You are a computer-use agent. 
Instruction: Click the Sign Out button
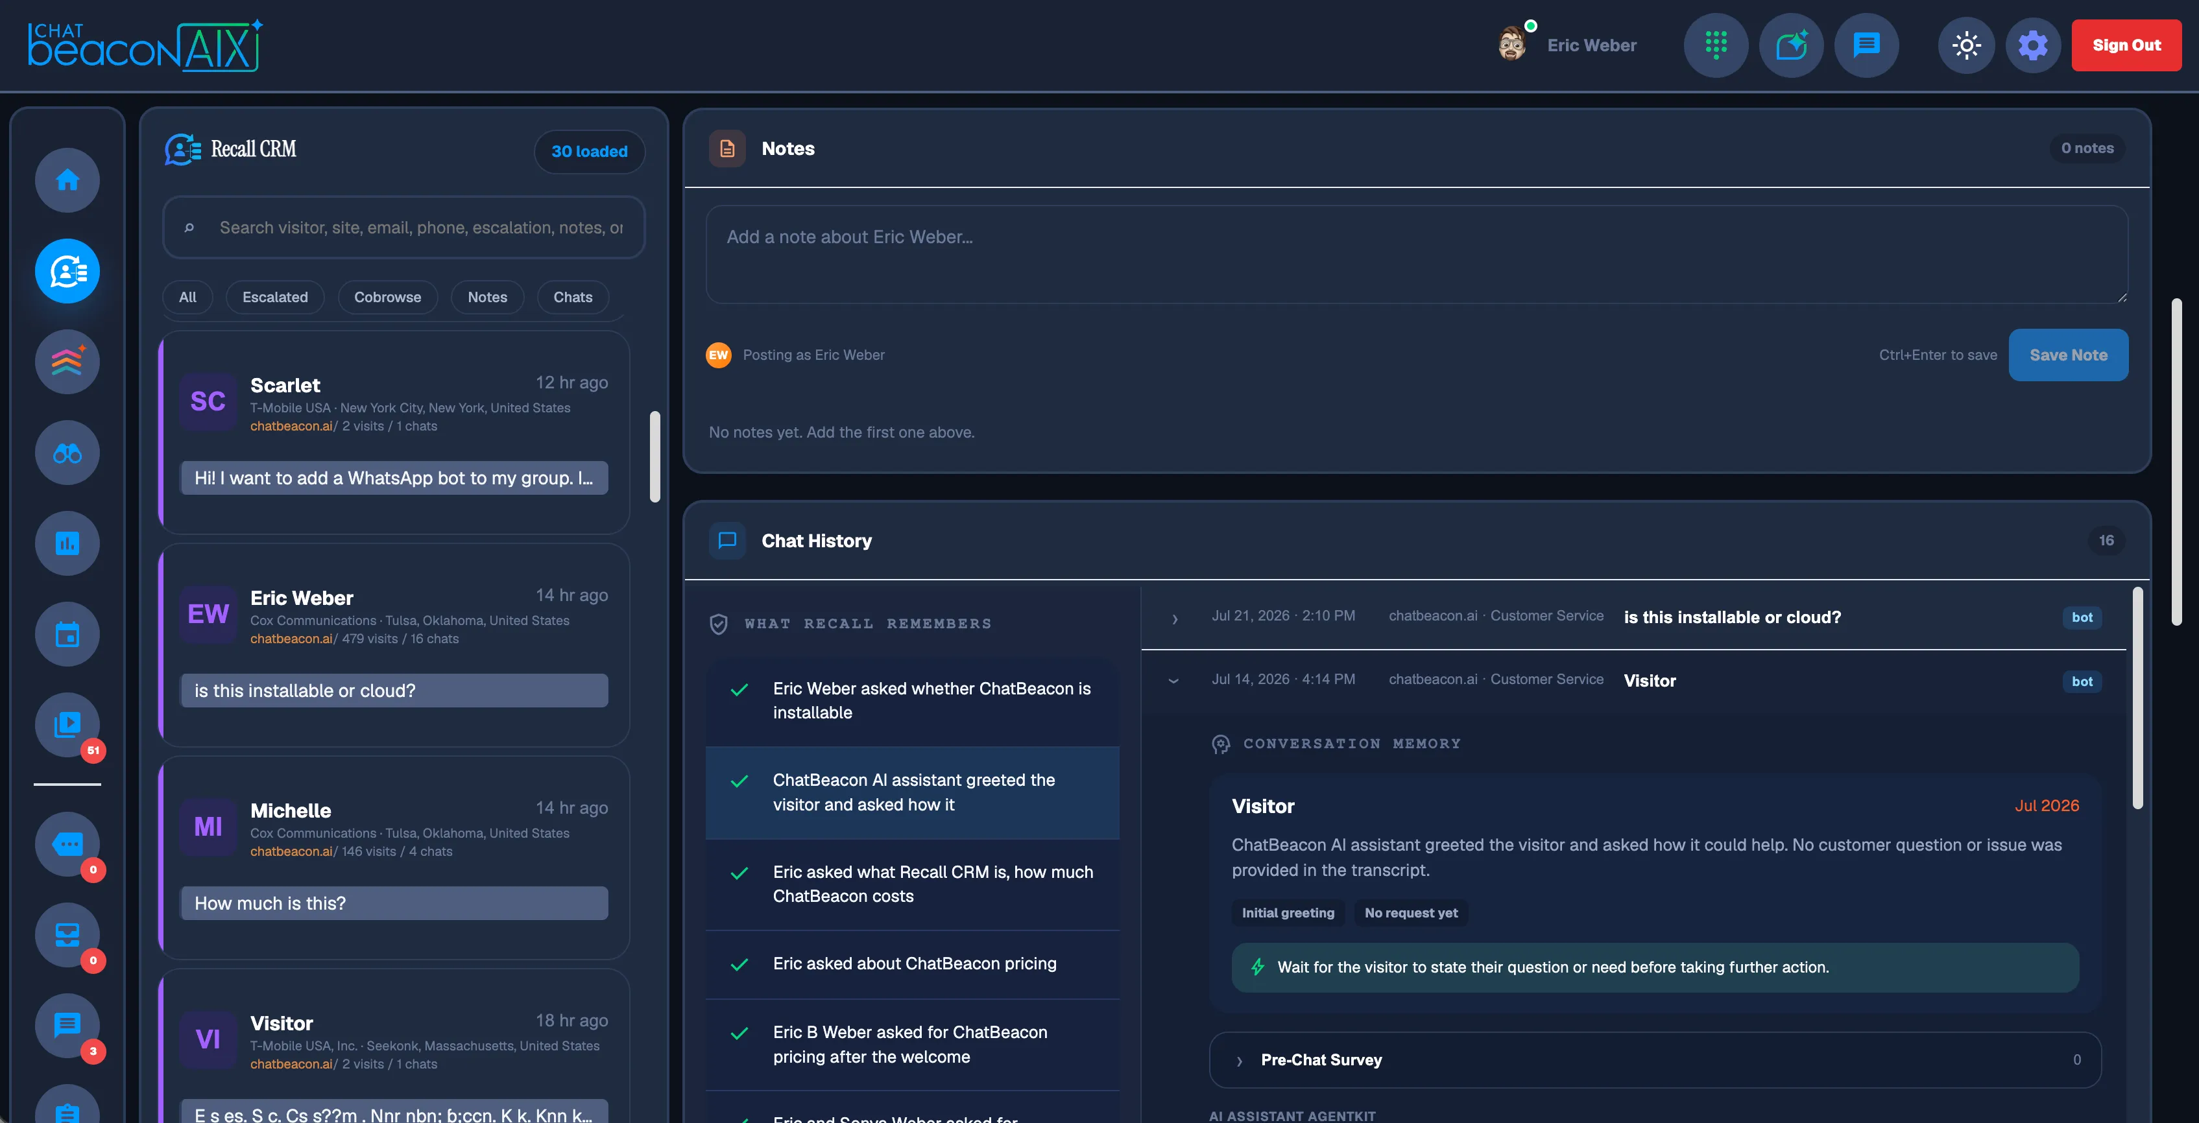2126,45
